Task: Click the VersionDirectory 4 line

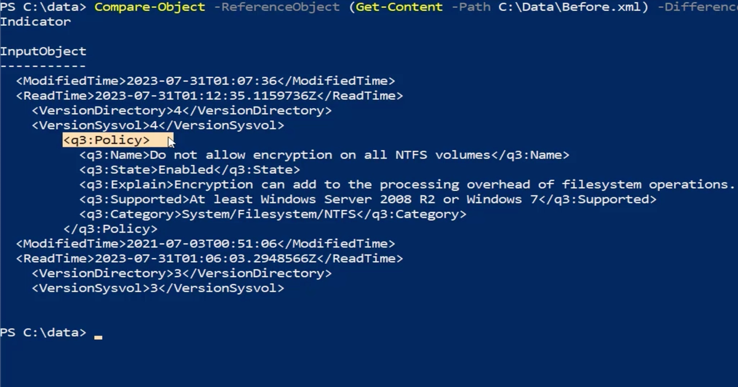Action: 181,111
